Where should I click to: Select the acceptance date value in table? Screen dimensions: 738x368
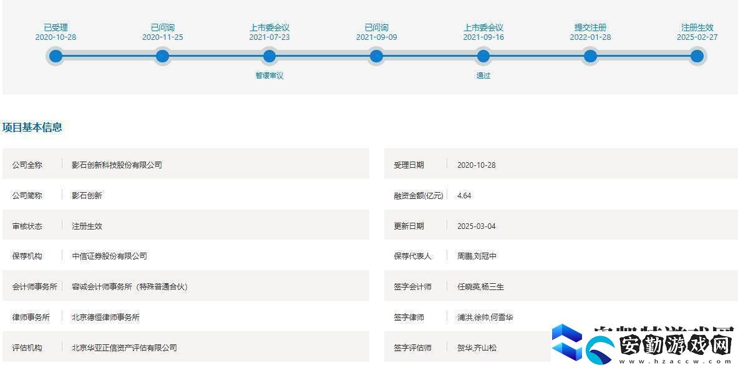tap(477, 165)
